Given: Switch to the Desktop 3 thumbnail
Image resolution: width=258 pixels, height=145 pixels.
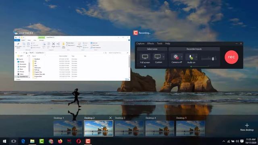Looking at the screenshot, I should click(x=129, y=128).
